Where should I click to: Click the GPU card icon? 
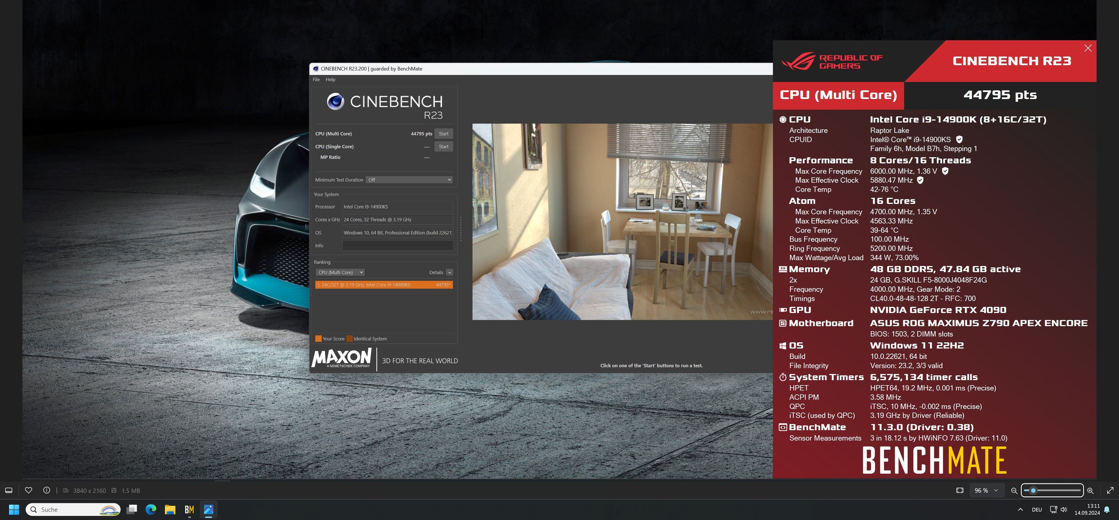[783, 310]
